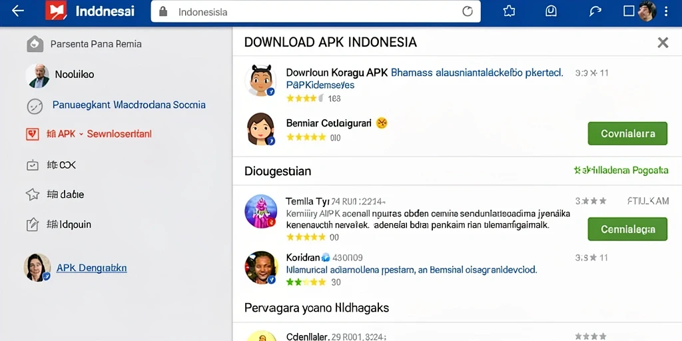682x341 pixels.
Task: Expand the APK Sewnloseritanl sidebar item
Action: pos(99,134)
